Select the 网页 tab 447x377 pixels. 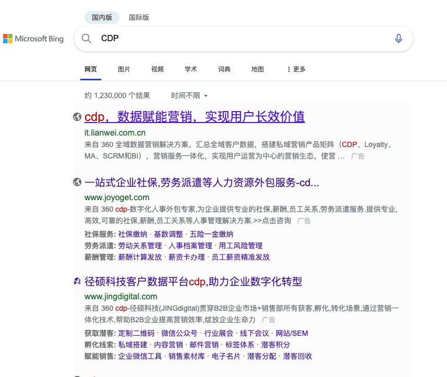pyautogui.click(x=91, y=69)
